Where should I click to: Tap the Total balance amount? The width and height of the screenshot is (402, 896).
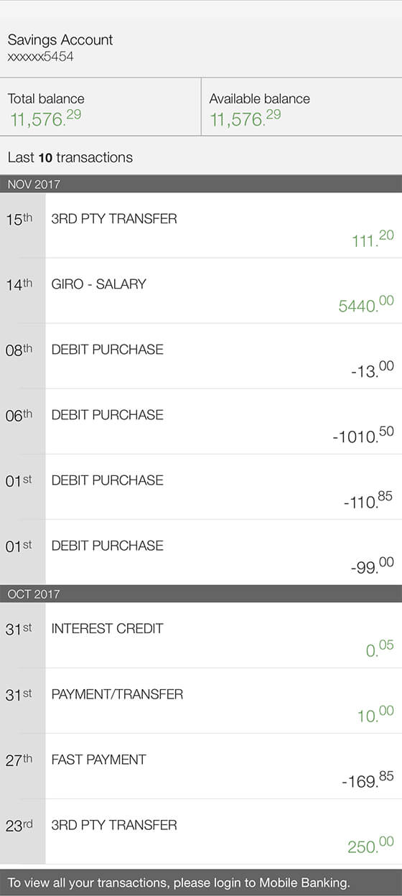(45, 118)
